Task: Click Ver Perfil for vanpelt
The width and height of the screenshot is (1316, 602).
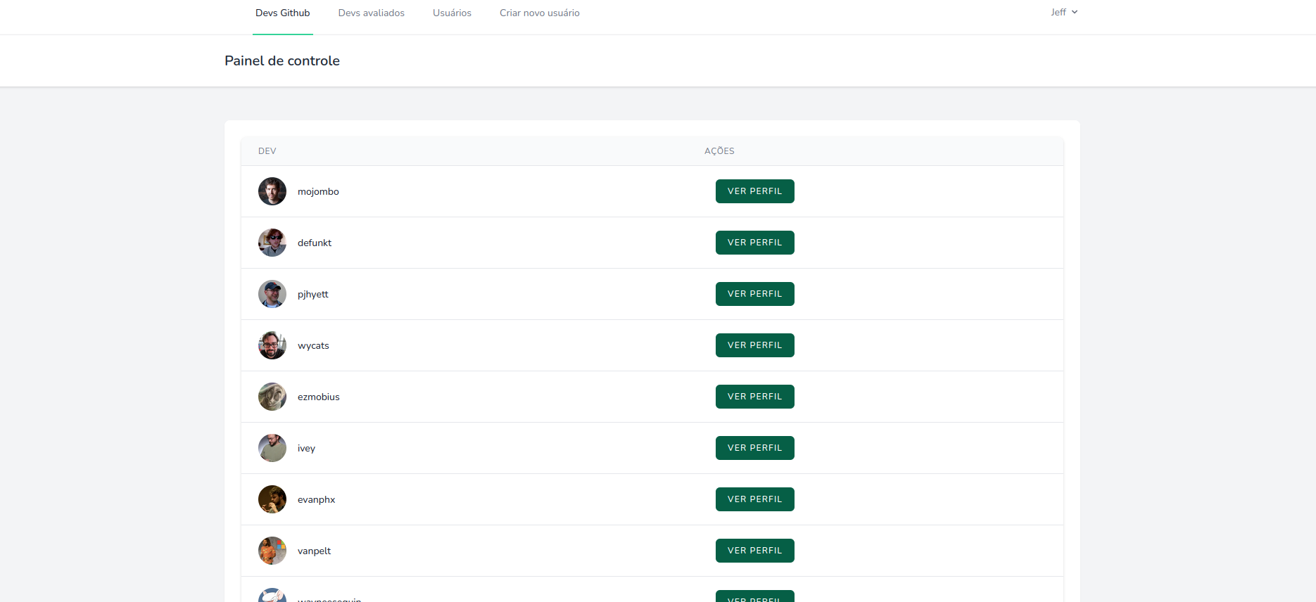Action: click(x=754, y=551)
